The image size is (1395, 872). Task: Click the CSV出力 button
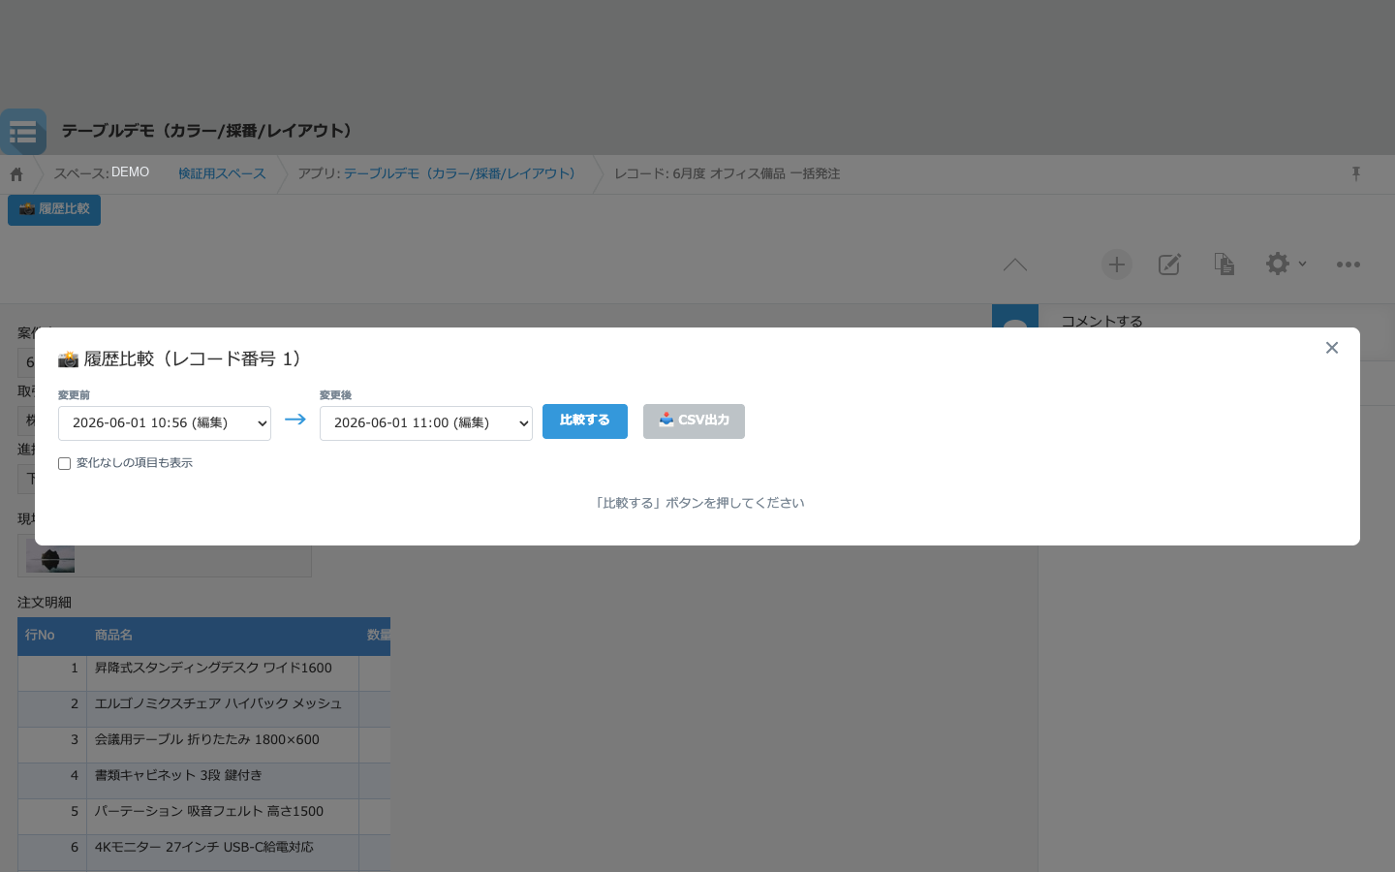694,421
